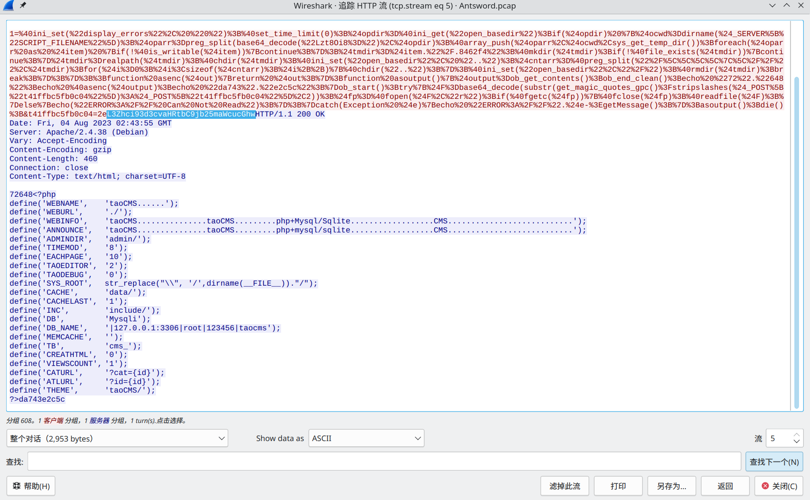
Task: Click the define('WEBINFO' line
Action: point(298,221)
